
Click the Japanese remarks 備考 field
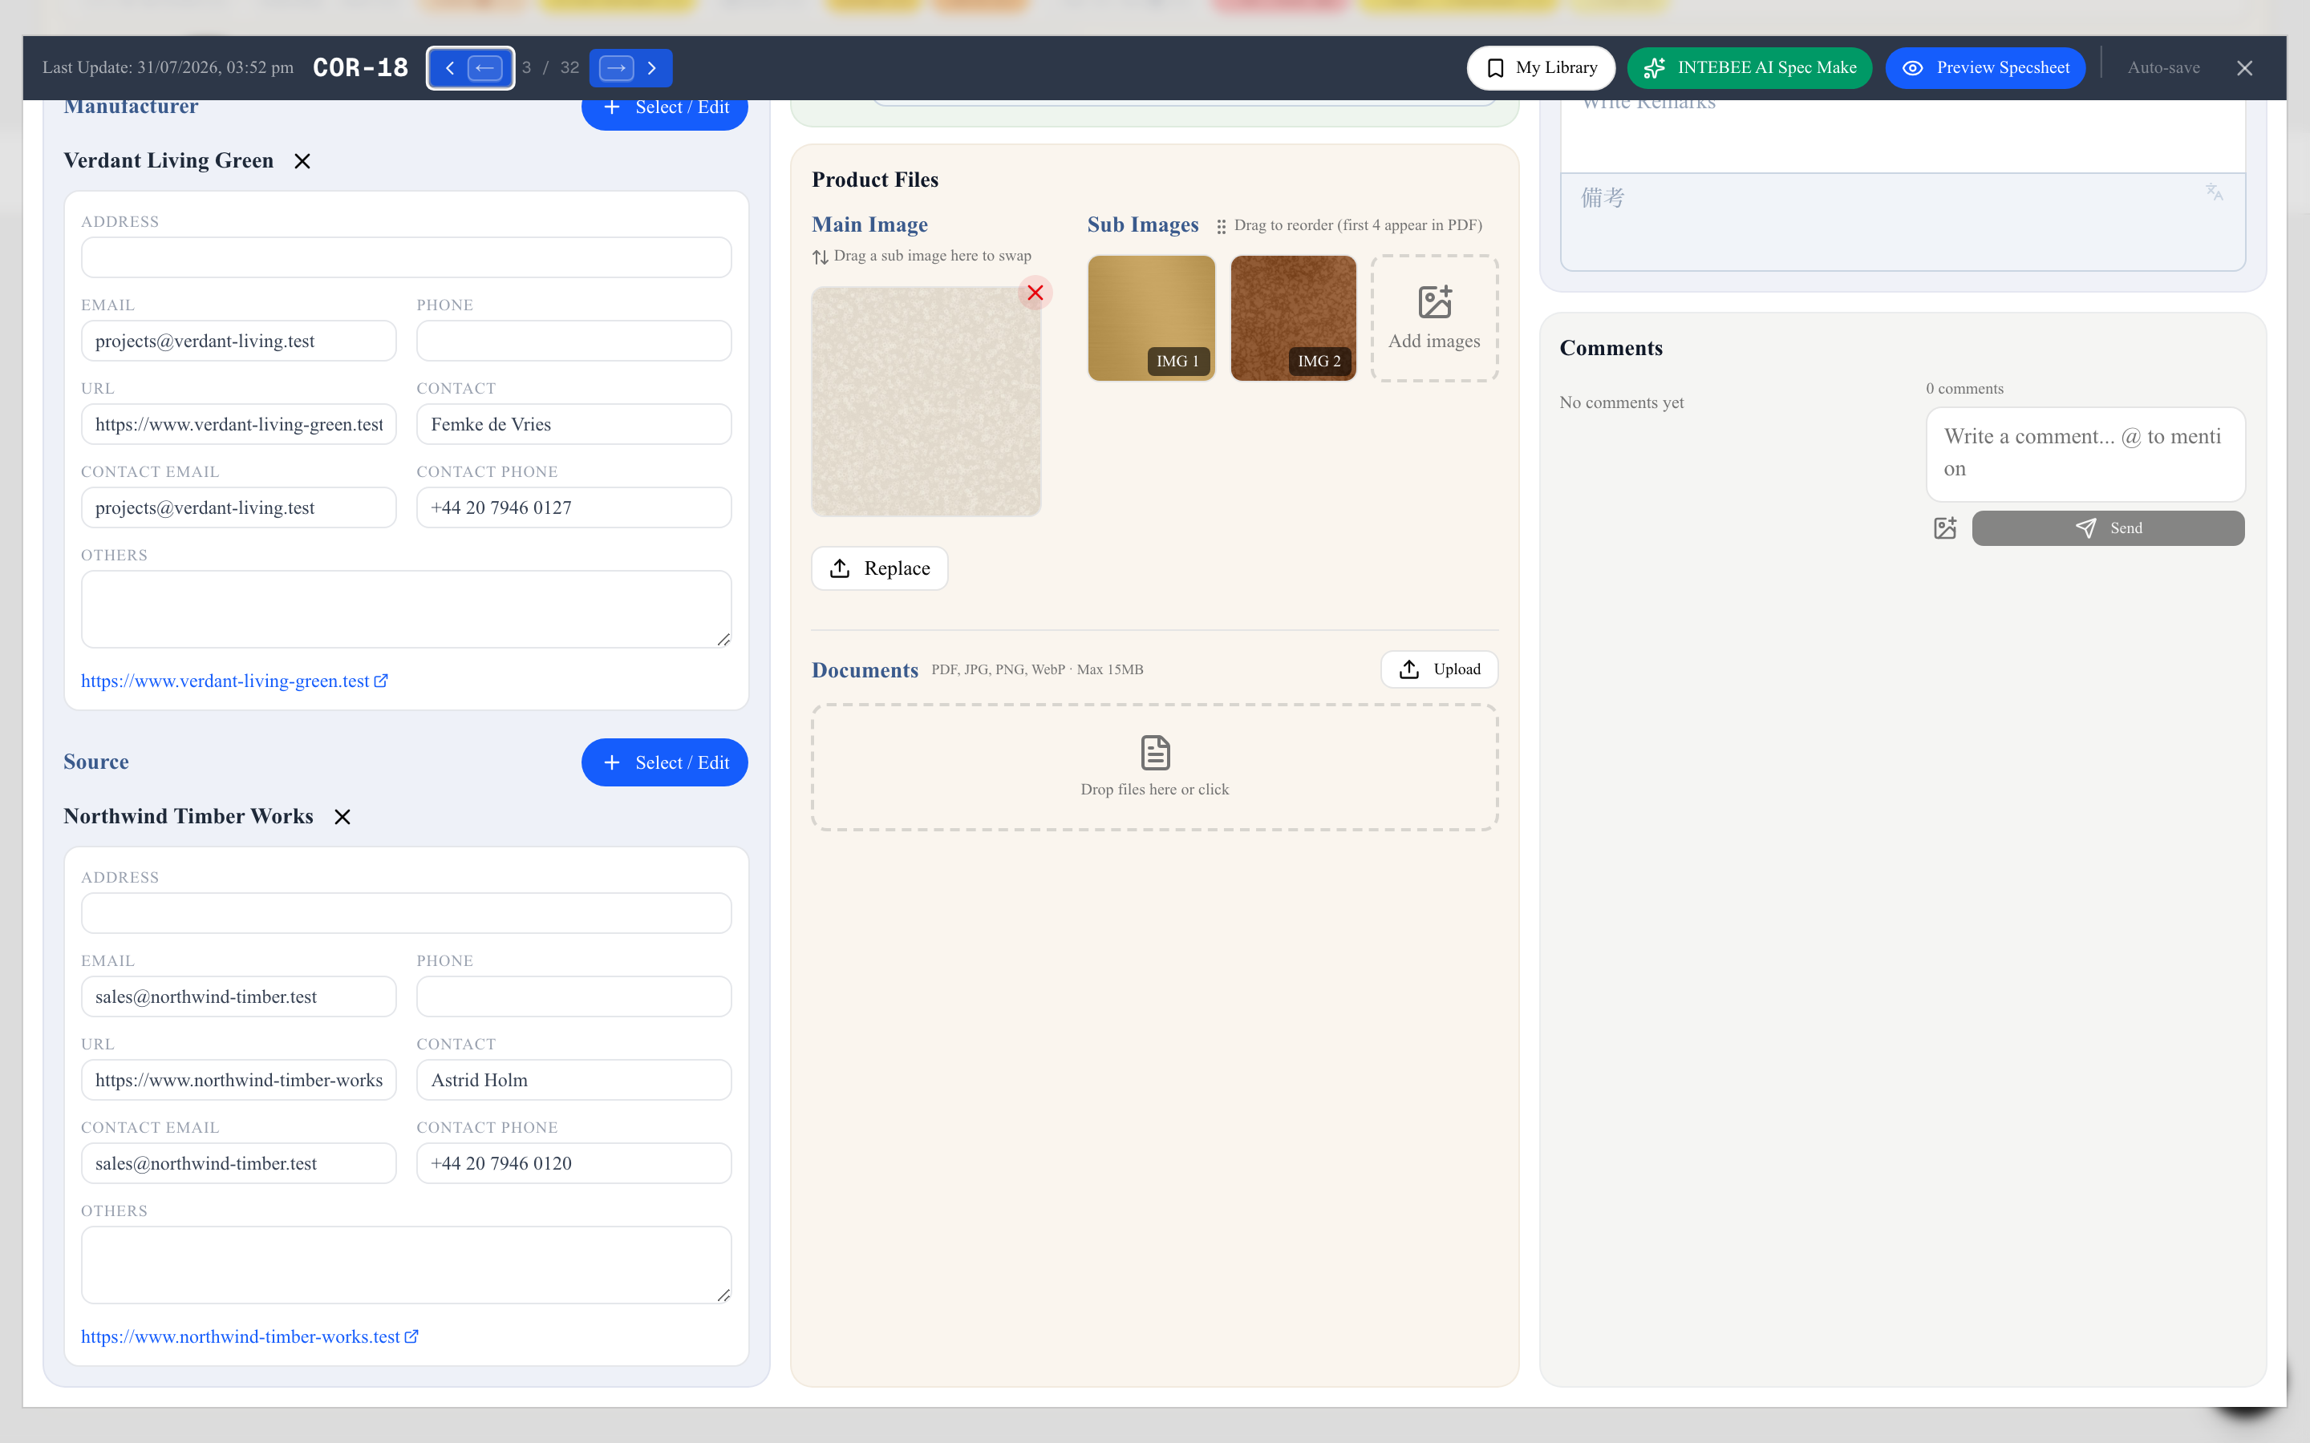pos(1903,221)
